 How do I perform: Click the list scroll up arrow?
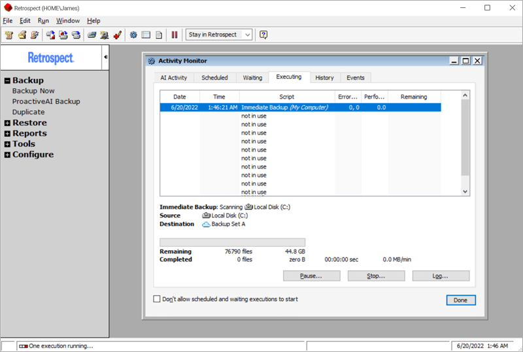465,95
